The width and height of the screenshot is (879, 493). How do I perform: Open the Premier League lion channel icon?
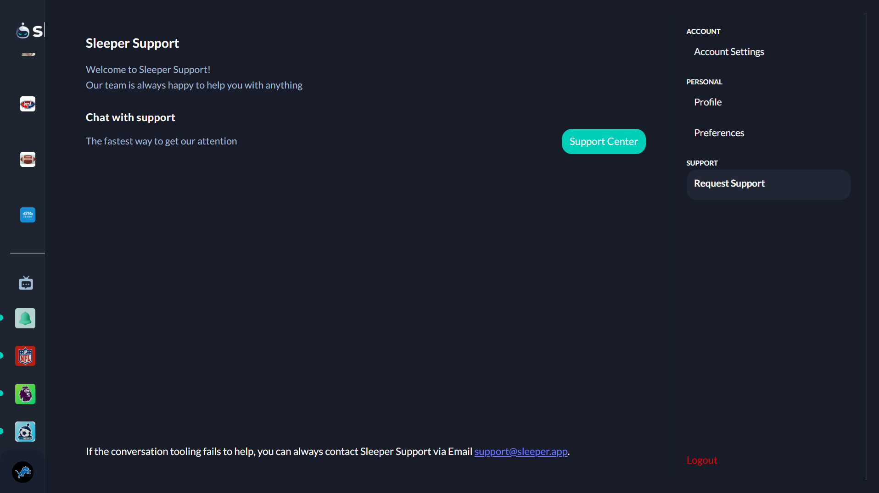click(x=25, y=394)
